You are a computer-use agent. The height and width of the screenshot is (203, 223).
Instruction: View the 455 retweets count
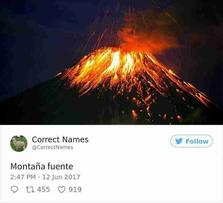click(x=44, y=190)
